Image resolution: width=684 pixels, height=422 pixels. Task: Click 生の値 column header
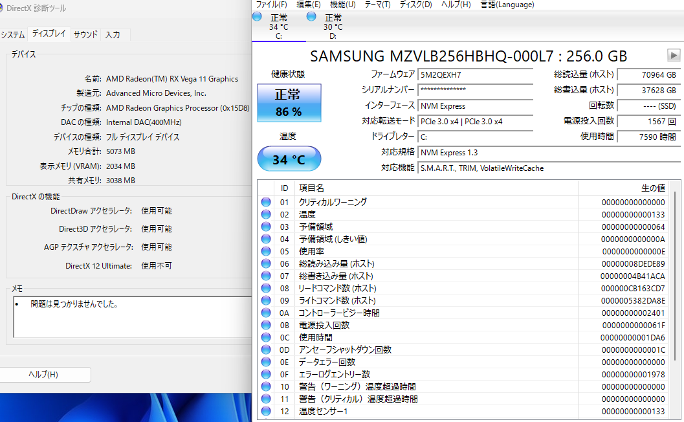(x=624, y=188)
